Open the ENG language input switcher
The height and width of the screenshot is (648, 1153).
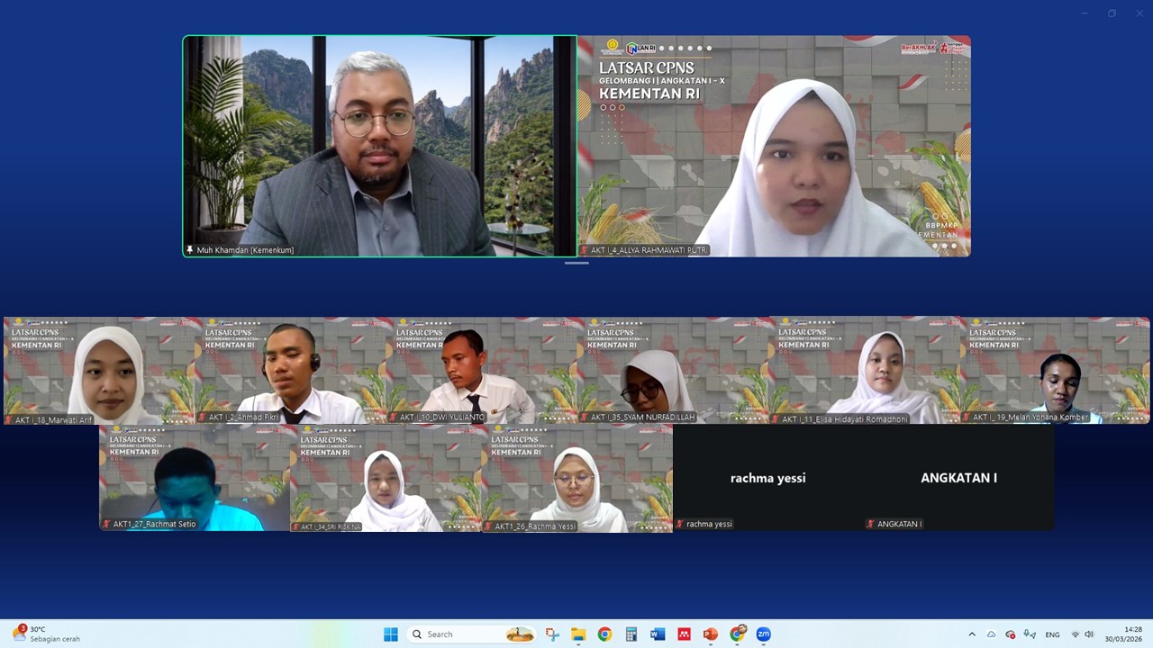pos(1052,634)
